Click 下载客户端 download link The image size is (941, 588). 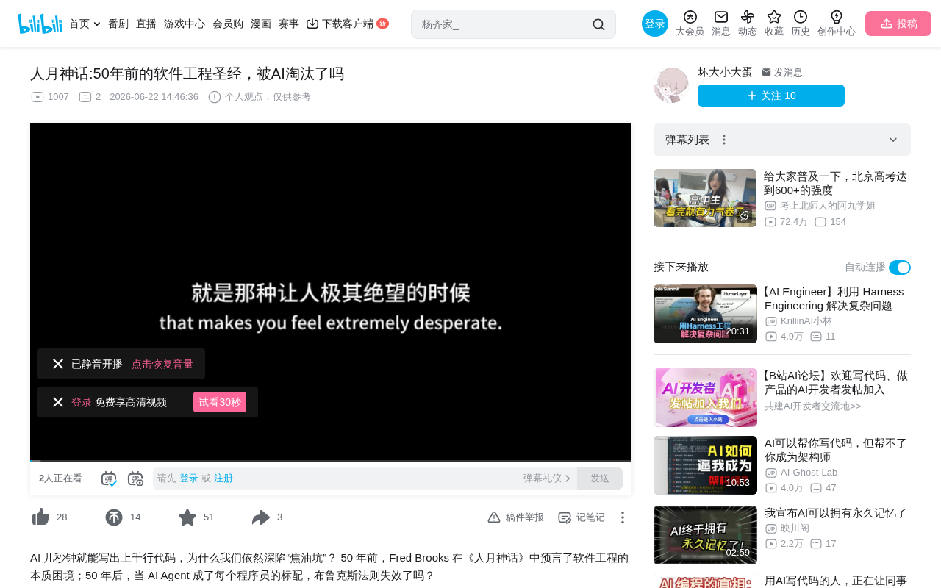[x=347, y=24]
